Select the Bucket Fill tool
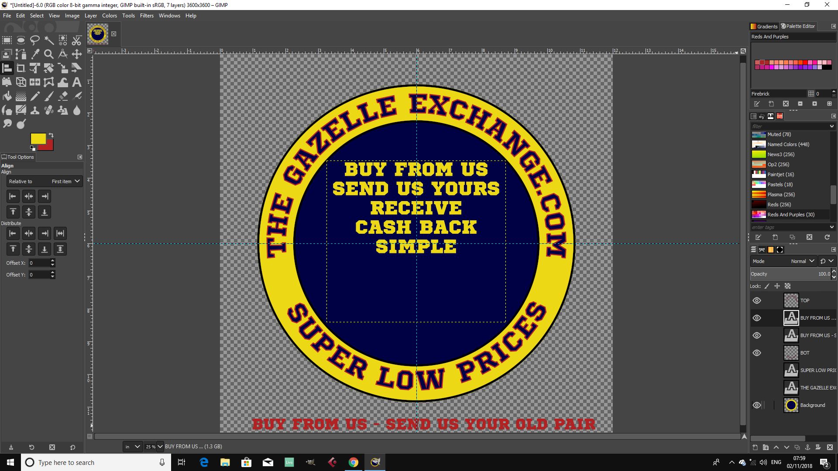 point(7,96)
